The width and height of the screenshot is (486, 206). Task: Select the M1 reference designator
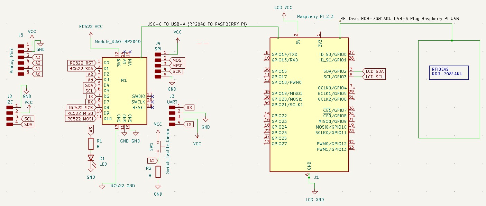tap(124, 80)
